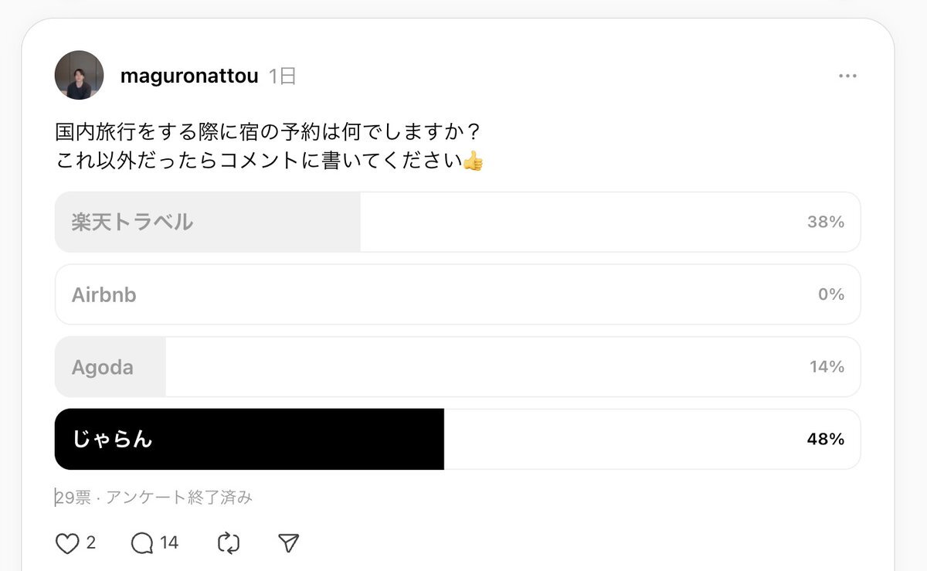Select the 楽天トラベル poll option
The image size is (927, 571).
pos(457,222)
